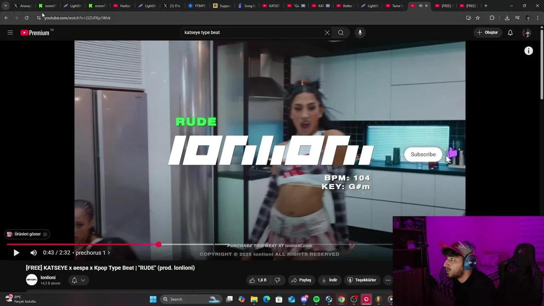Send thanks with Teşekkürler
Viewport: 544px width, 306px height.
click(362, 280)
